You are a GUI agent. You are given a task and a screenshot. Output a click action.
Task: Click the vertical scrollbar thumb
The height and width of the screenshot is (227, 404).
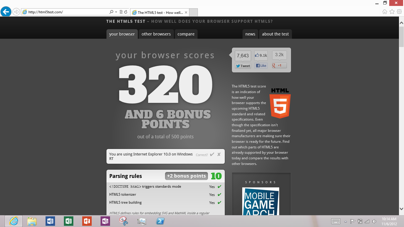click(401, 37)
